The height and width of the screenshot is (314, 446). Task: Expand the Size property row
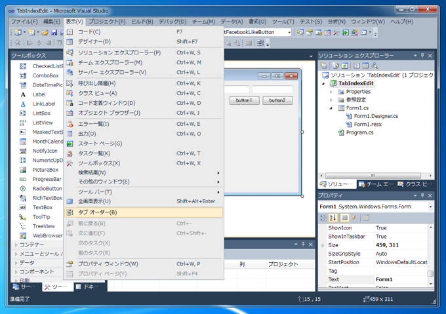click(x=323, y=245)
